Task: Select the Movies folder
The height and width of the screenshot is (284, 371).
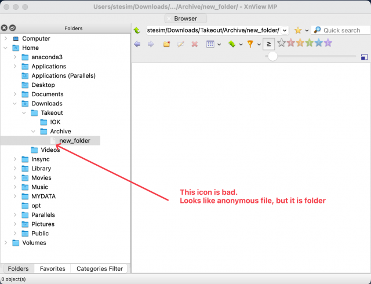Action: coord(41,178)
